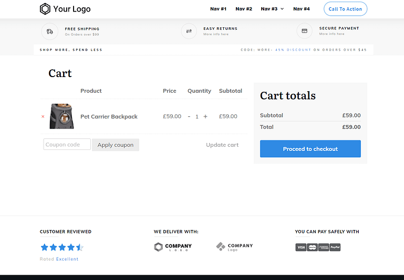This screenshot has height=280, width=404.
Task: Click the Visa payment icon
Action: tap(301, 247)
